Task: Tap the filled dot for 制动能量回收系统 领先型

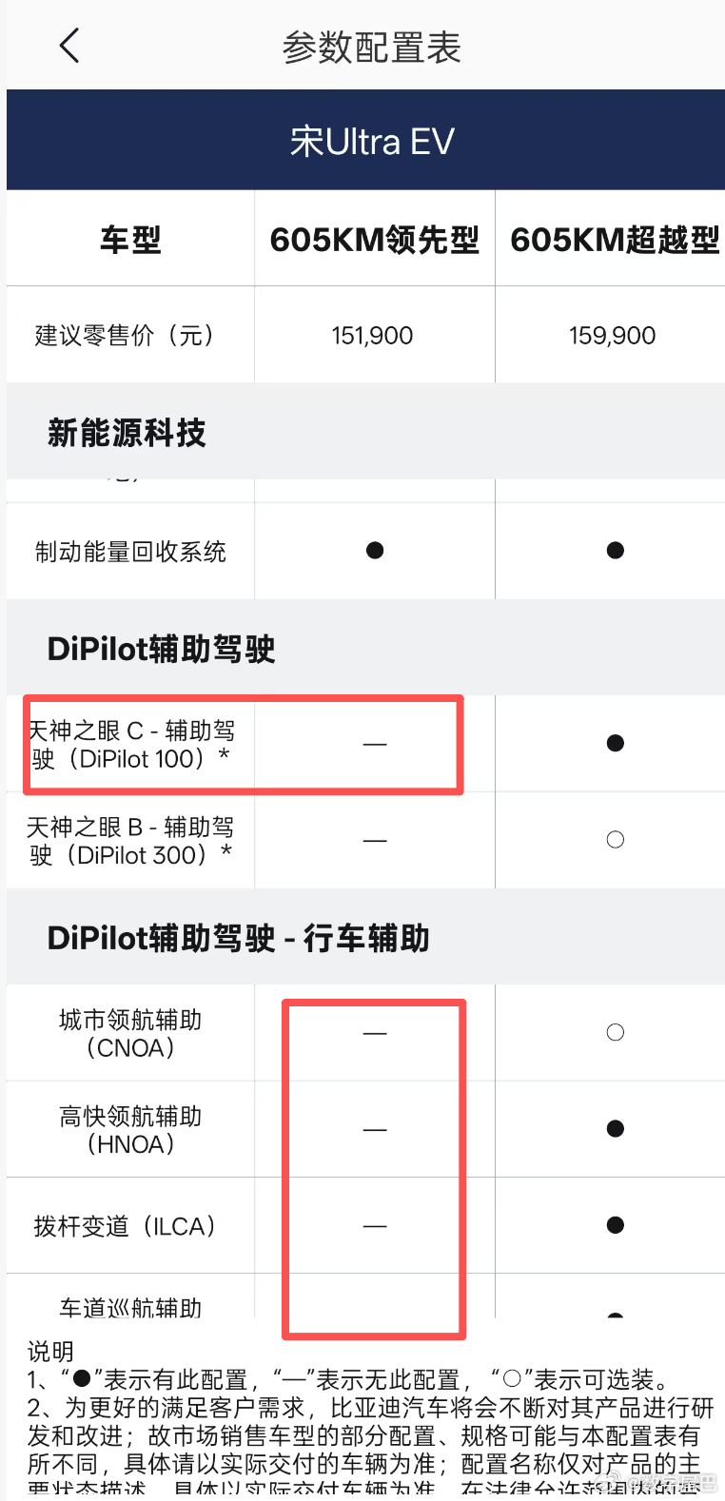Action: click(x=375, y=550)
